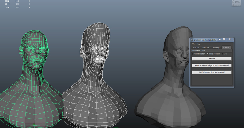This screenshot has height=128, width=244.
Task: Open the Modeling tab
Action: 216,47
